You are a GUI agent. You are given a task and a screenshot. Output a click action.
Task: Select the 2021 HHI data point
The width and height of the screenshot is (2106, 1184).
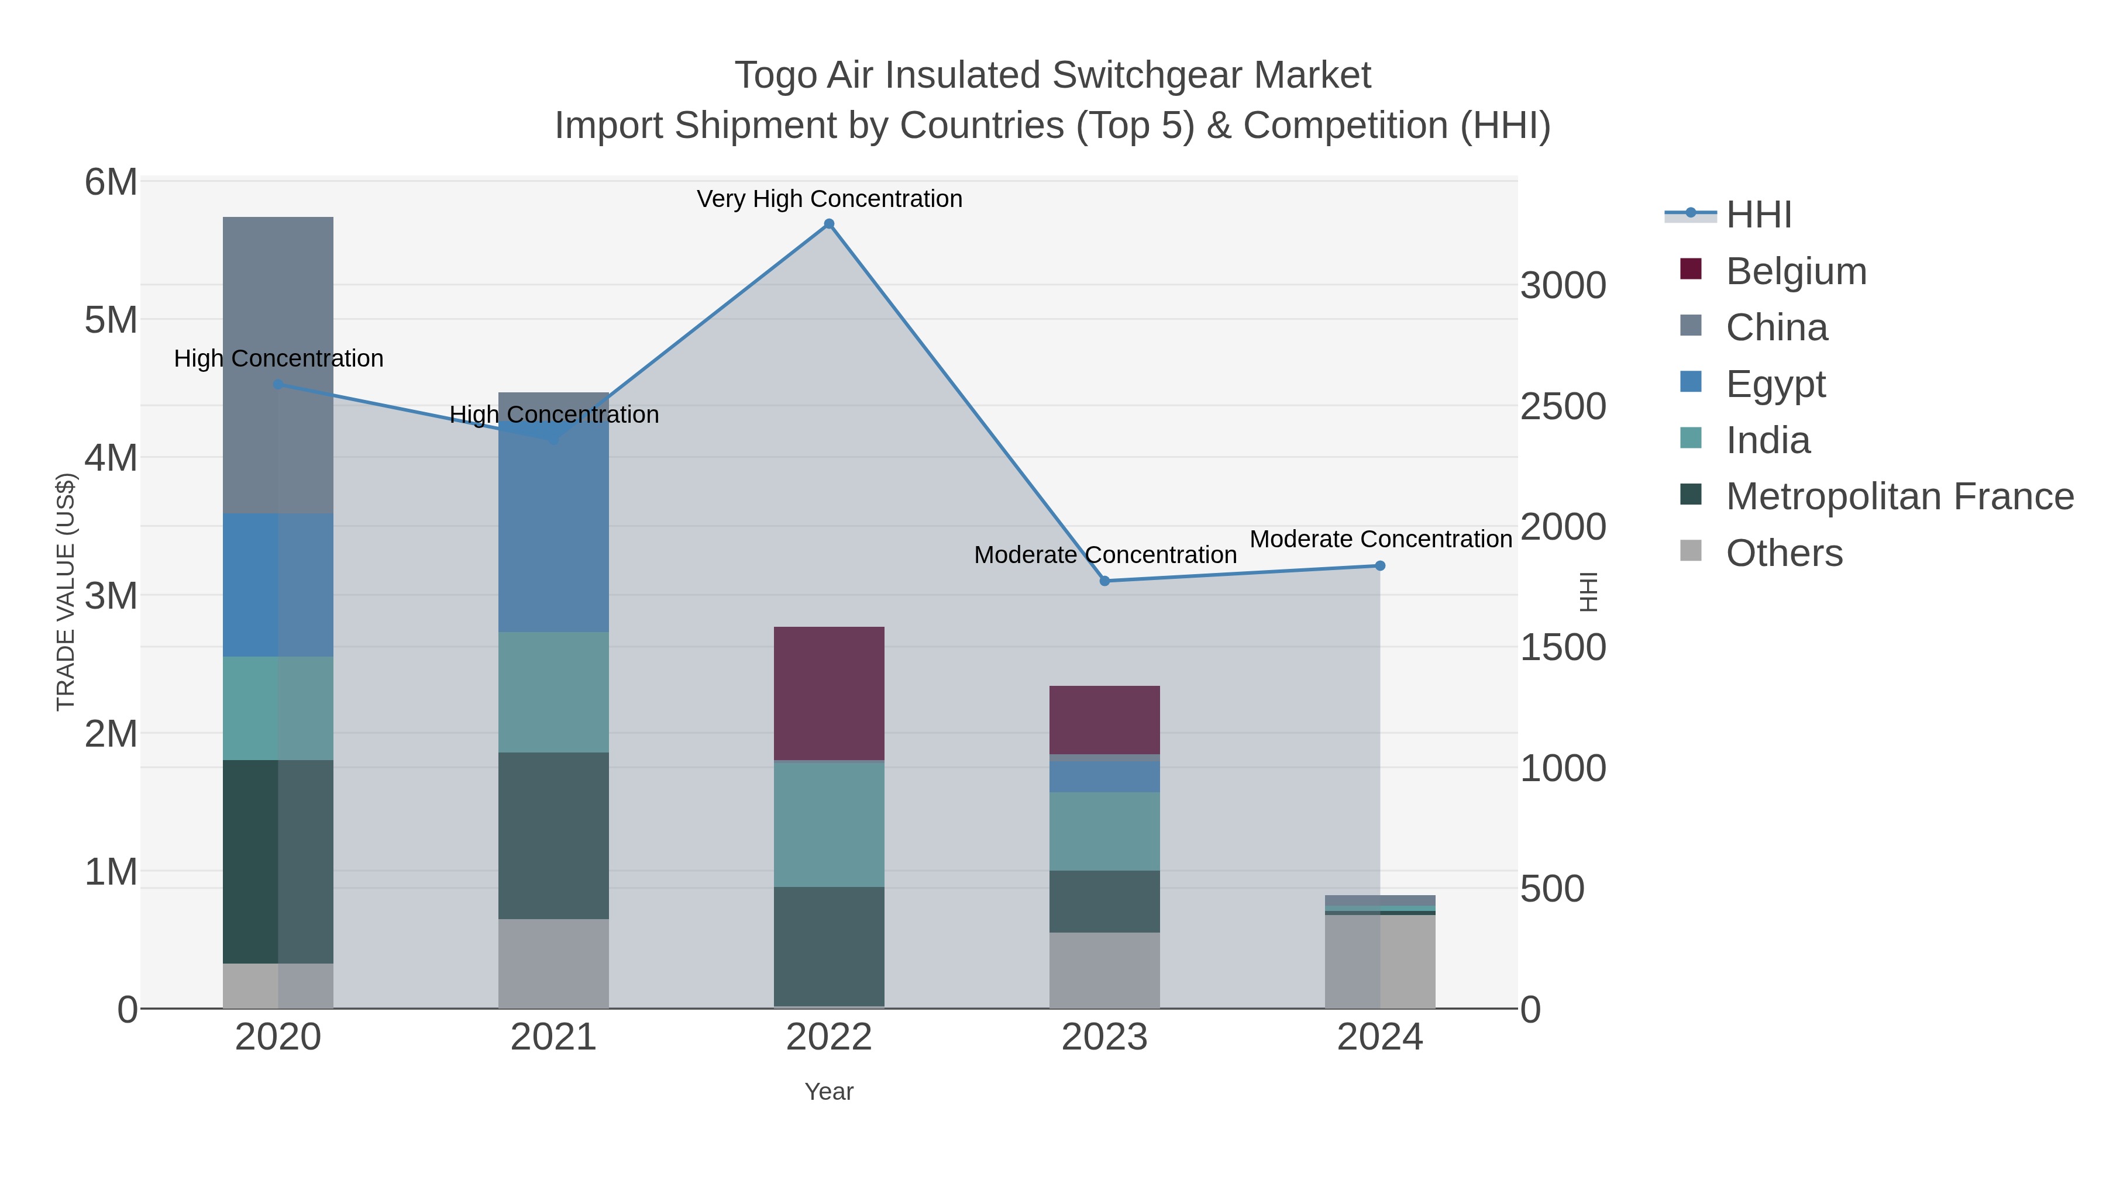coord(555,439)
